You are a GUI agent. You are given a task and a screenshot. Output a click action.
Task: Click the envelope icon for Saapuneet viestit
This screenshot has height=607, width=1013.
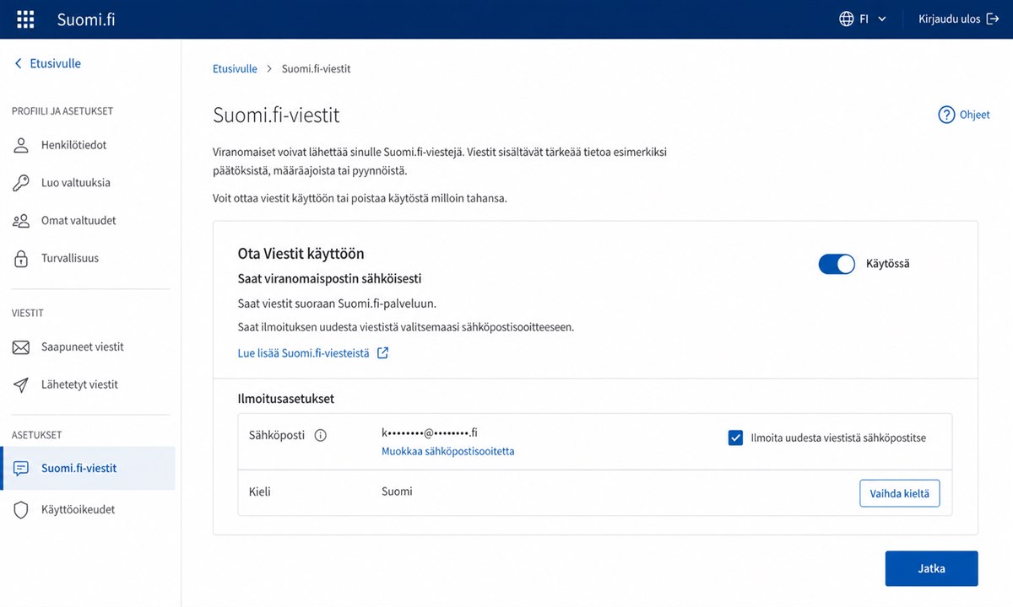(x=21, y=346)
